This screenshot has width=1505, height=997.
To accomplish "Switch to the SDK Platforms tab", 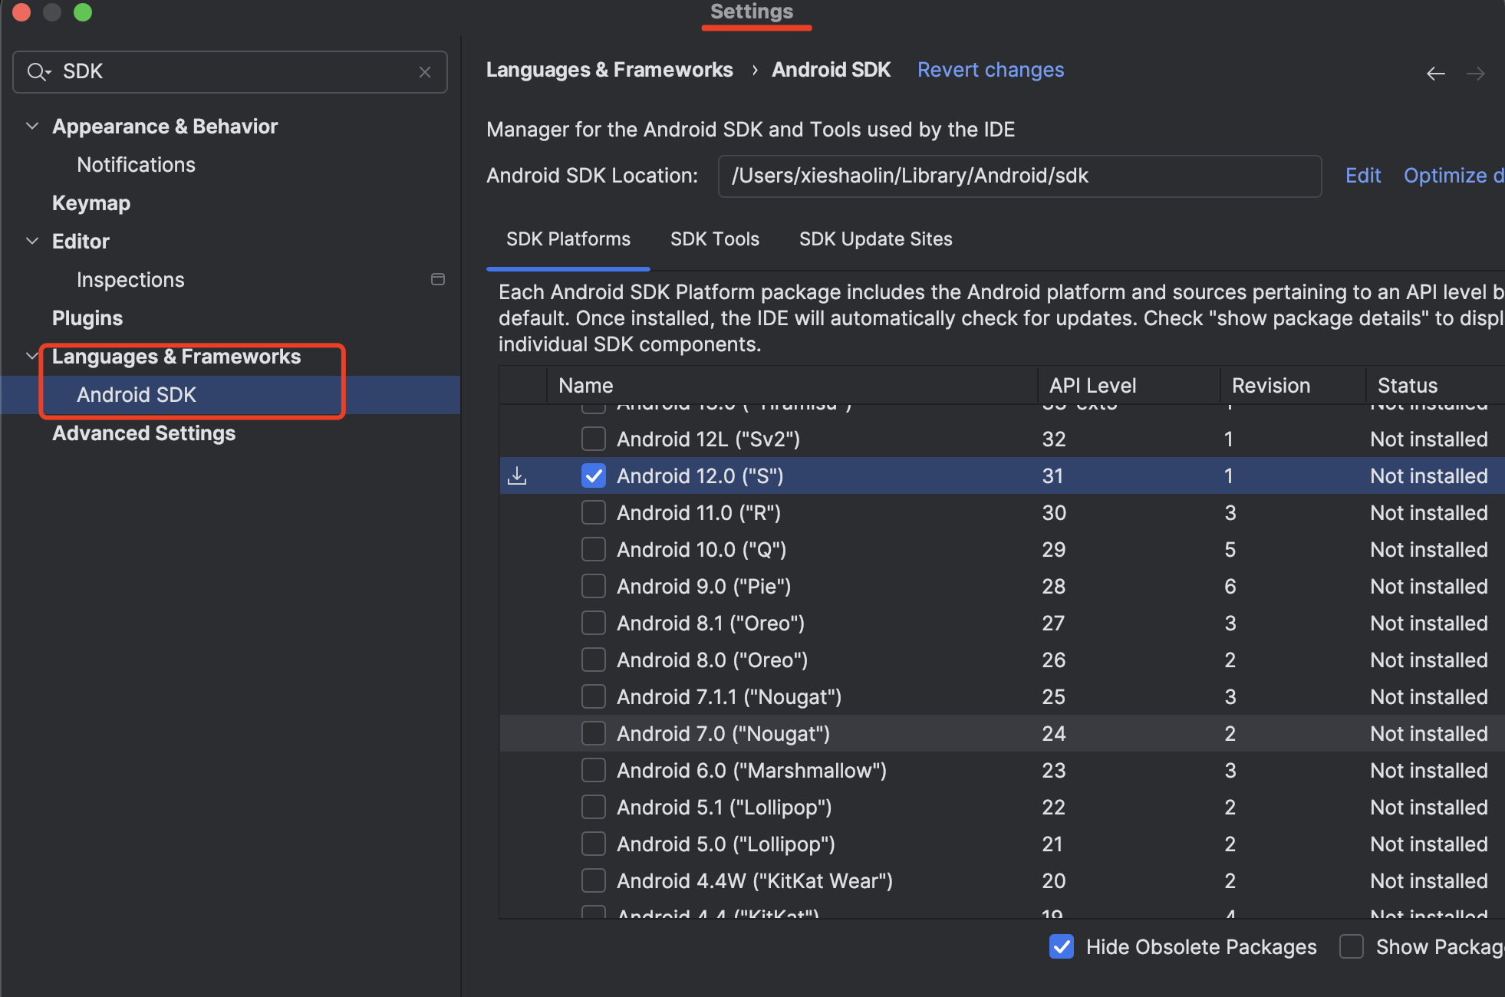I will [x=568, y=239].
